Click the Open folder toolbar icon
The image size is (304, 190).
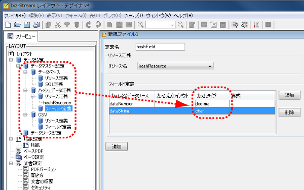(17, 25)
